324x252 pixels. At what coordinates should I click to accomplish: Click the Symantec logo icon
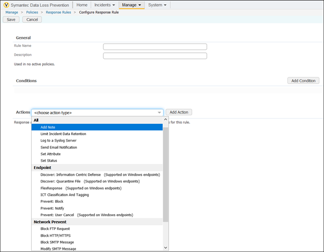(x=6, y=5)
